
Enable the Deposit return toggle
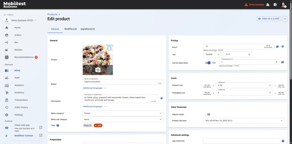coord(207,114)
